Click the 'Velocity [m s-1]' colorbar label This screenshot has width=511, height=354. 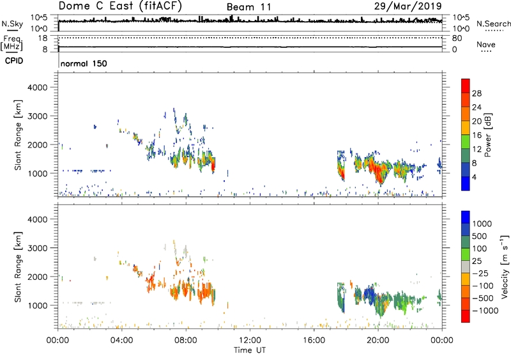click(x=505, y=266)
